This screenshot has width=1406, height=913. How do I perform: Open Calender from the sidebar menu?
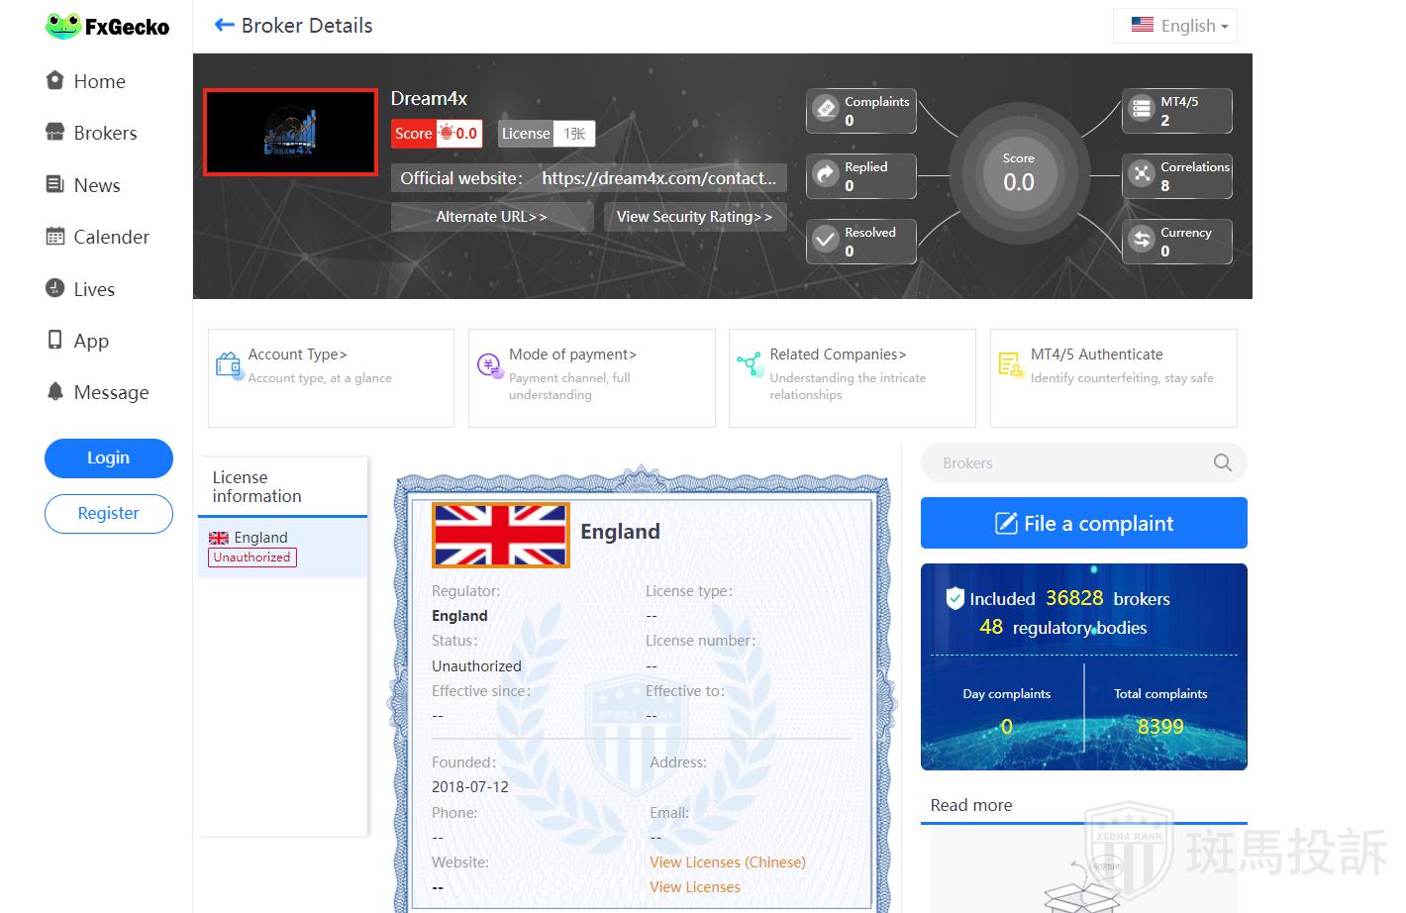(111, 237)
